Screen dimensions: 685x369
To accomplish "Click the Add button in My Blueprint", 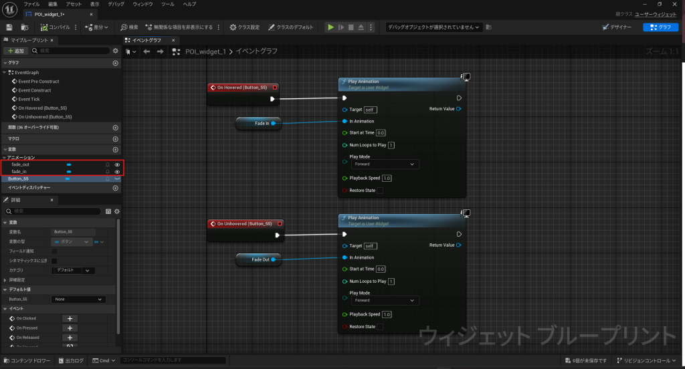I will click(15, 51).
